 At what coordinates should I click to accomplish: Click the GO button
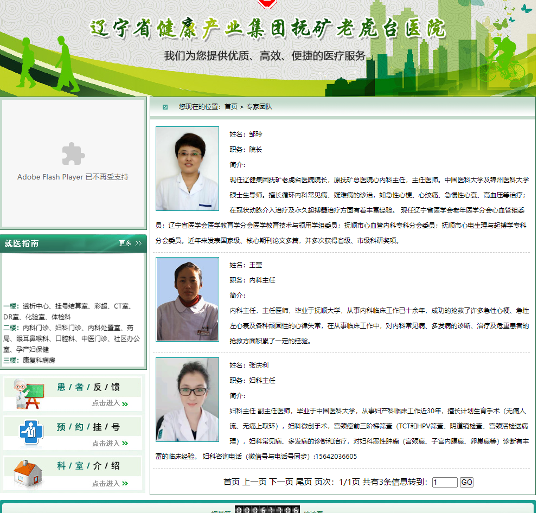pos(466,482)
